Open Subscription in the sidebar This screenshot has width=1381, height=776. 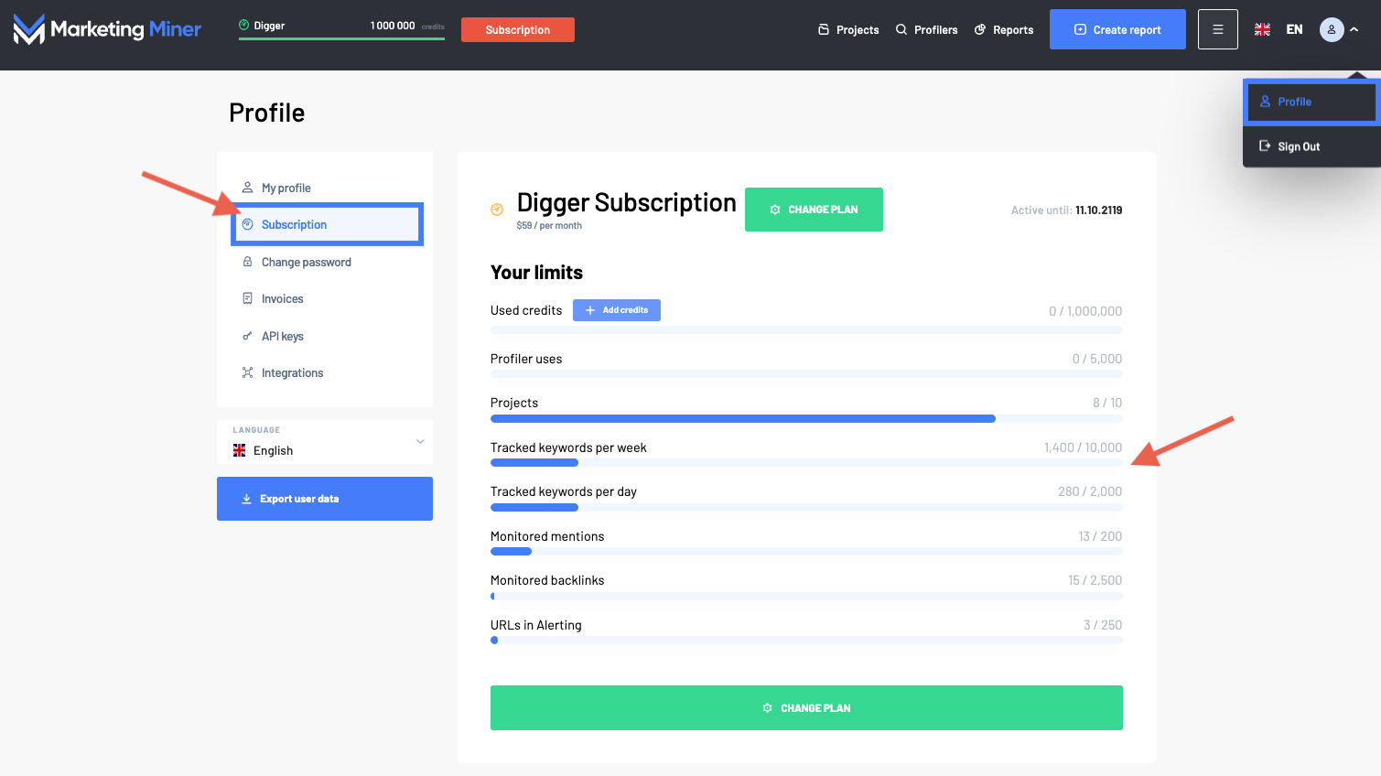coord(327,224)
